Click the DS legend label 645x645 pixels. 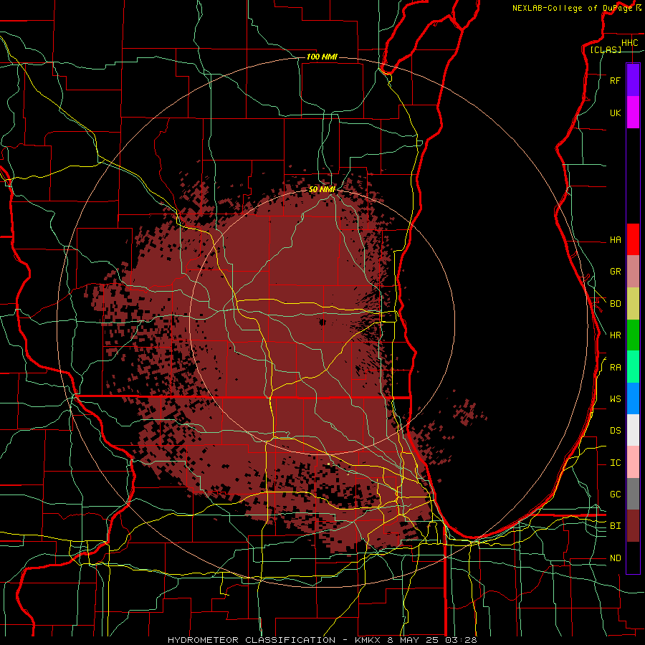click(615, 431)
